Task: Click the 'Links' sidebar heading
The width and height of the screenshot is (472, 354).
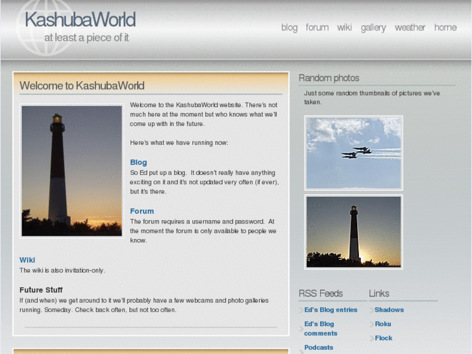Action: point(379,294)
